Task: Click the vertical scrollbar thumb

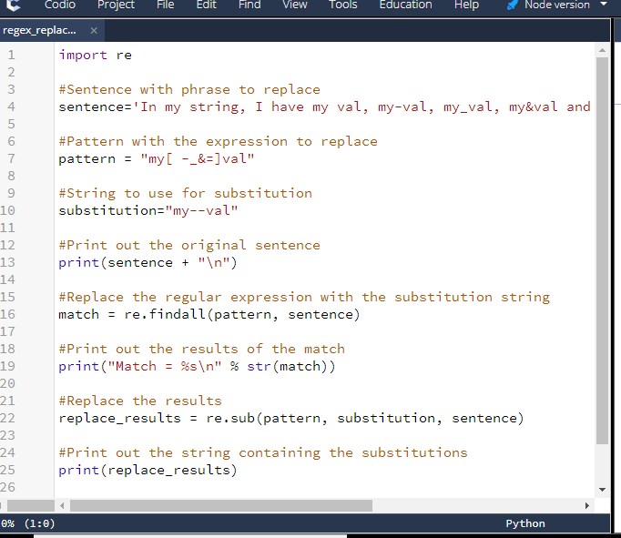Action: tap(602, 251)
